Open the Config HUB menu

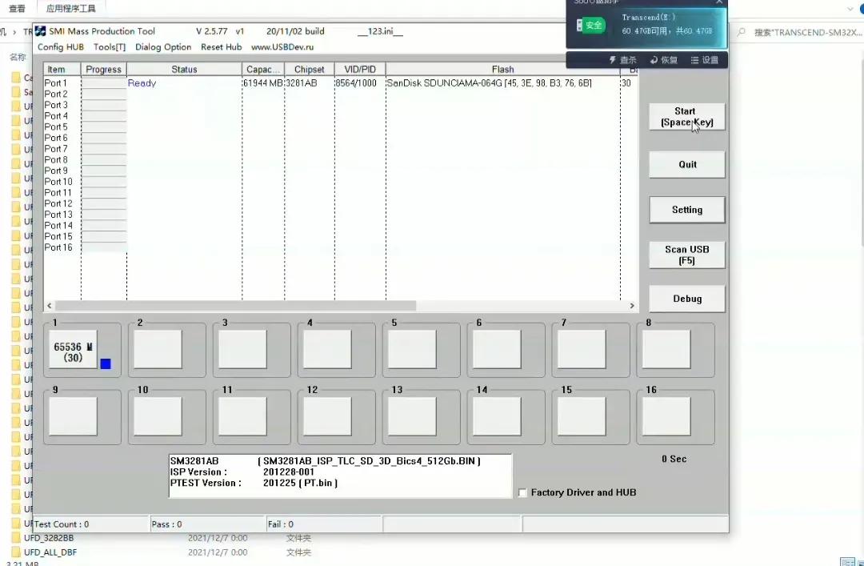(x=61, y=47)
